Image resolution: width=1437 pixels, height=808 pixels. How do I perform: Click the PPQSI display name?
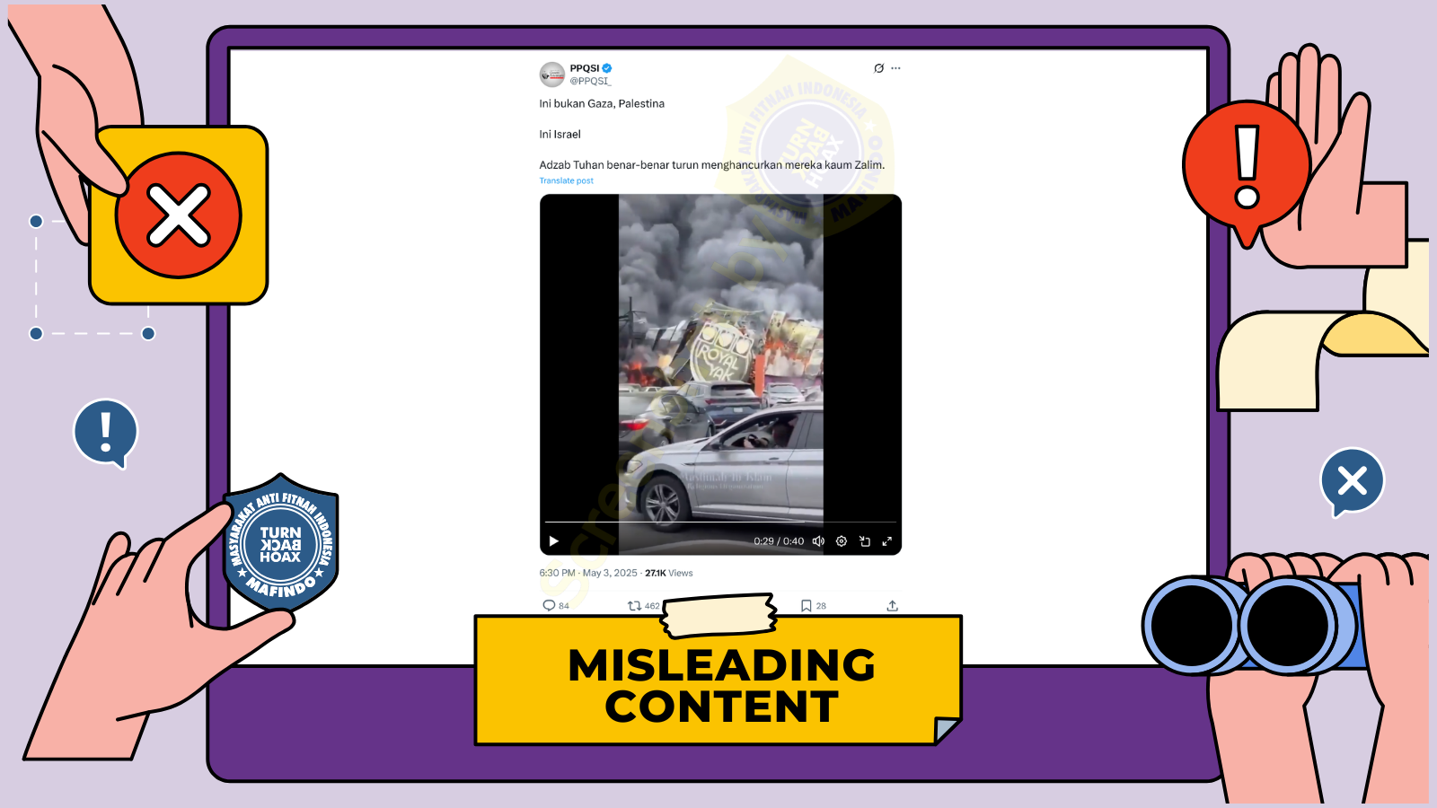click(x=584, y=68)
